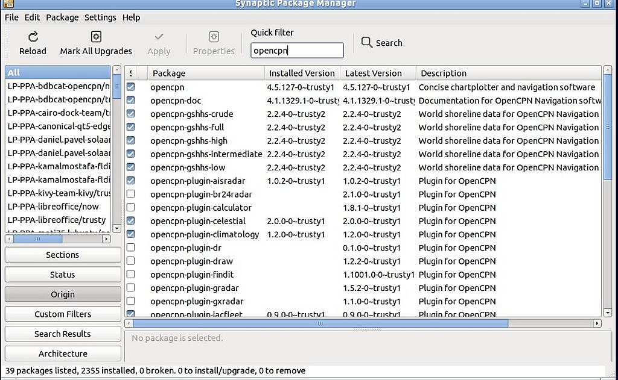618x380 pixels.
Task: Open the Settings menu
Action: coord(100,17)
